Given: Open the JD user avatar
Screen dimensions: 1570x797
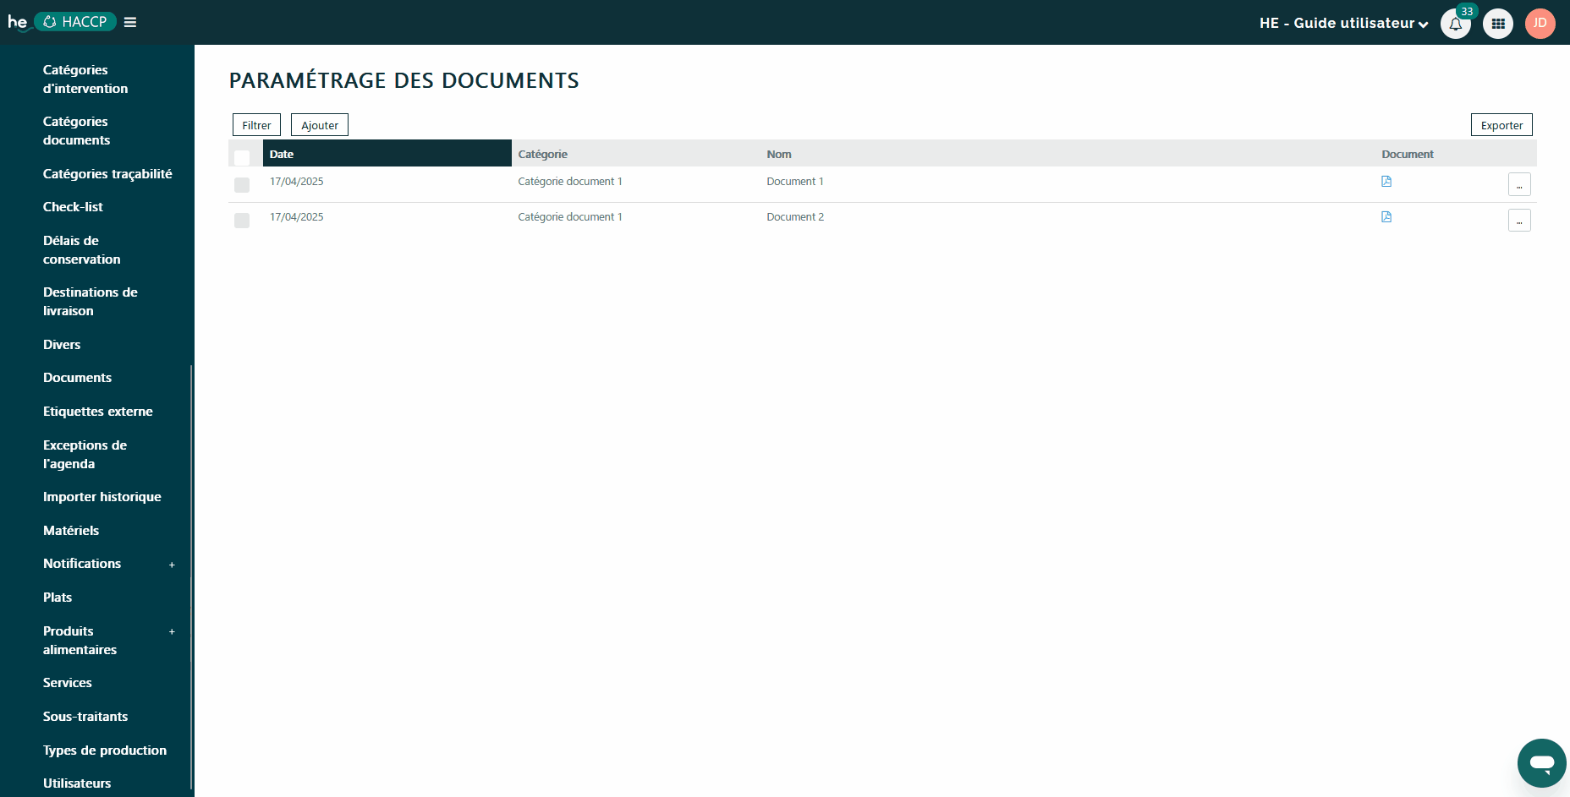Looking at the screenshot, I should pyautogui.click(x=1540, y=24).
